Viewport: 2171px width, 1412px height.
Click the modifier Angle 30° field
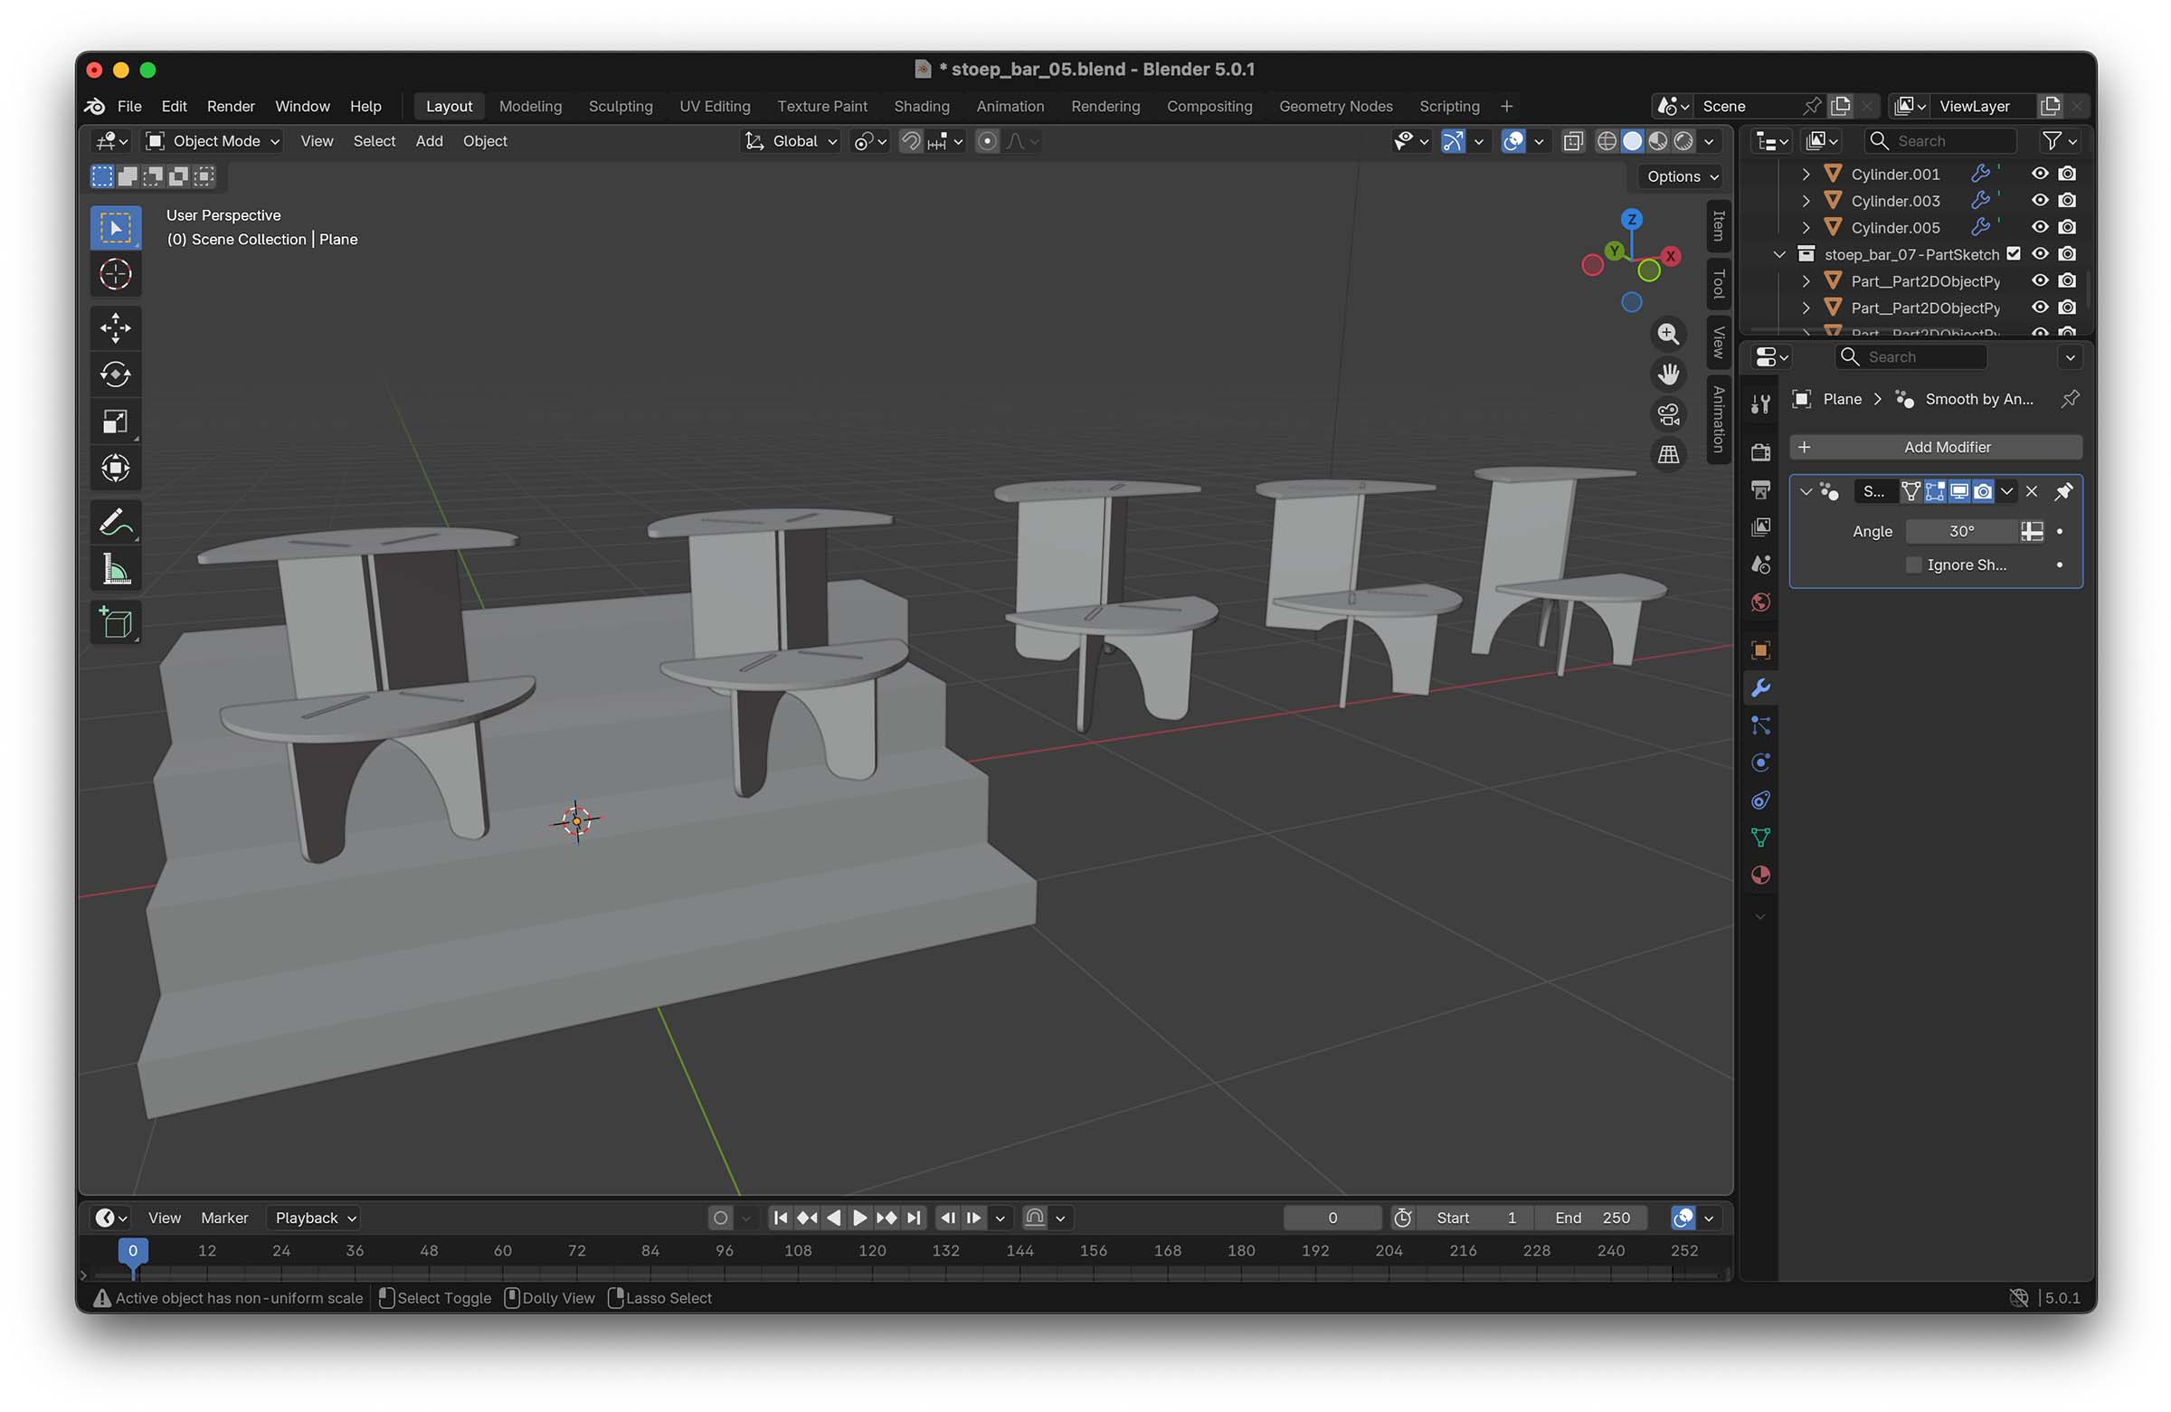(1961, 532)
